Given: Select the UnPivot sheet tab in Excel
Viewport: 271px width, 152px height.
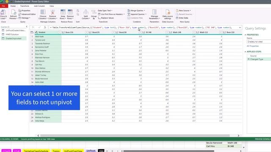Looking at the screenshot, I should tap(91, 151).
